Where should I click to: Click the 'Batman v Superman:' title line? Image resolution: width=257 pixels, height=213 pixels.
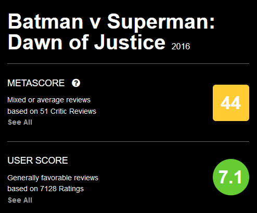[111, 22]
